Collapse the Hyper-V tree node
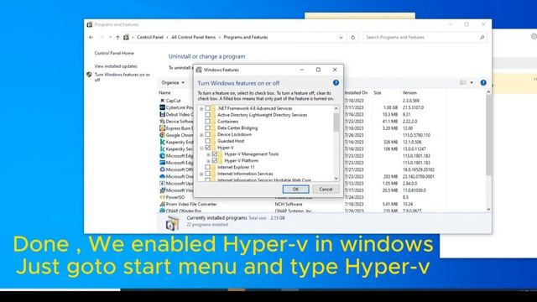Image resolution: width=537 pixels, height=302 pixels. (201, 148)
